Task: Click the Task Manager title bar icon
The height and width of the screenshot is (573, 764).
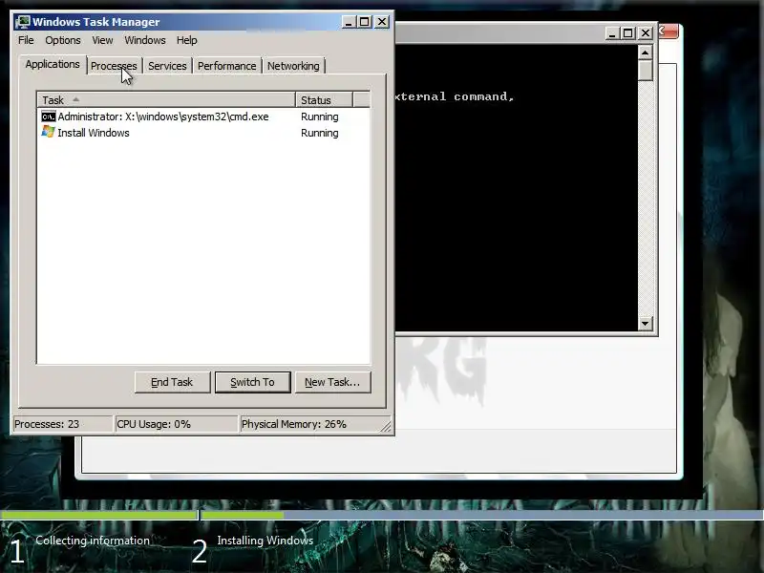Action: [22, 22]
